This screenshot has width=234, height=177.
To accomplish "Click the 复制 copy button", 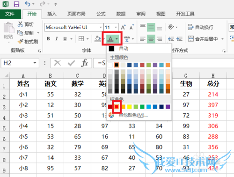I will pyautogui.click(x=25, y=33).
